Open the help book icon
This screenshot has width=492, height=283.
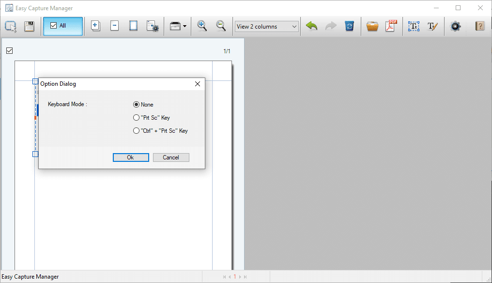pos(480,26)
